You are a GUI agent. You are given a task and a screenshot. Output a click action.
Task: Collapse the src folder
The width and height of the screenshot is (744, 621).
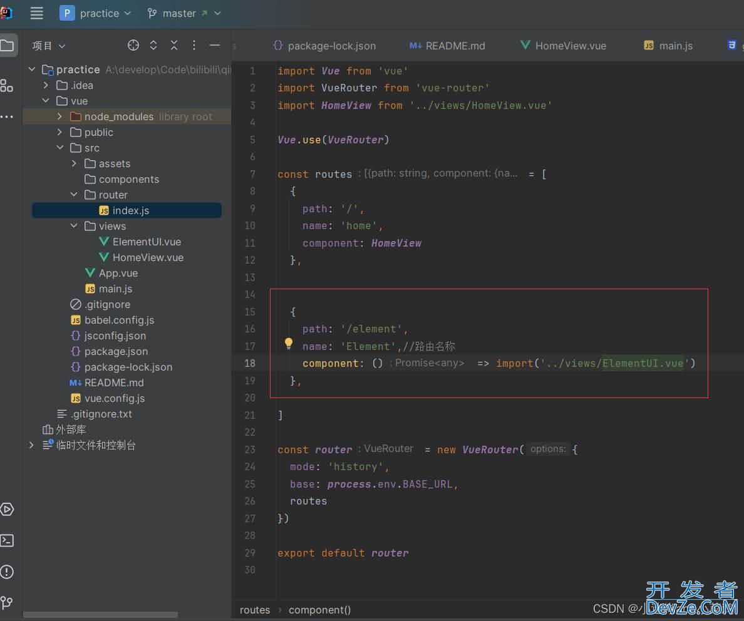click(x=59, y=148)
